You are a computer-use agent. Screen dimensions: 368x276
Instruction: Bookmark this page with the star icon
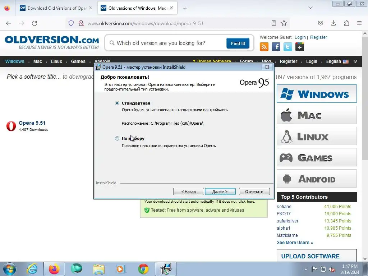click(x=284, y=23)
